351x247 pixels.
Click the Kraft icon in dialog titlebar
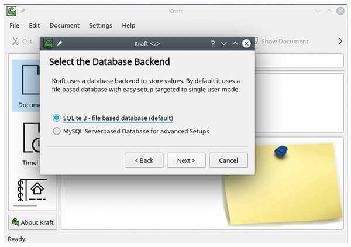pos(48,43)
